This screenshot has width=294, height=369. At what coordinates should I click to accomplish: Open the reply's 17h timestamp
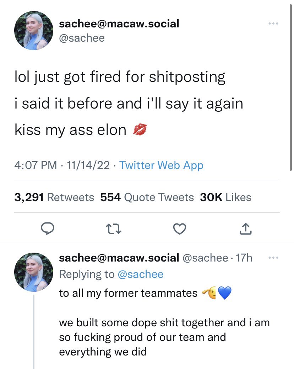(x=244, y=258)
